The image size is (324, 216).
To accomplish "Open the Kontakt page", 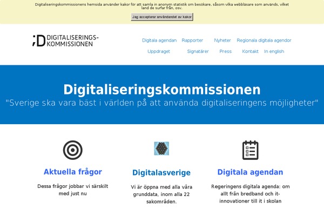I will coord(250,51).
